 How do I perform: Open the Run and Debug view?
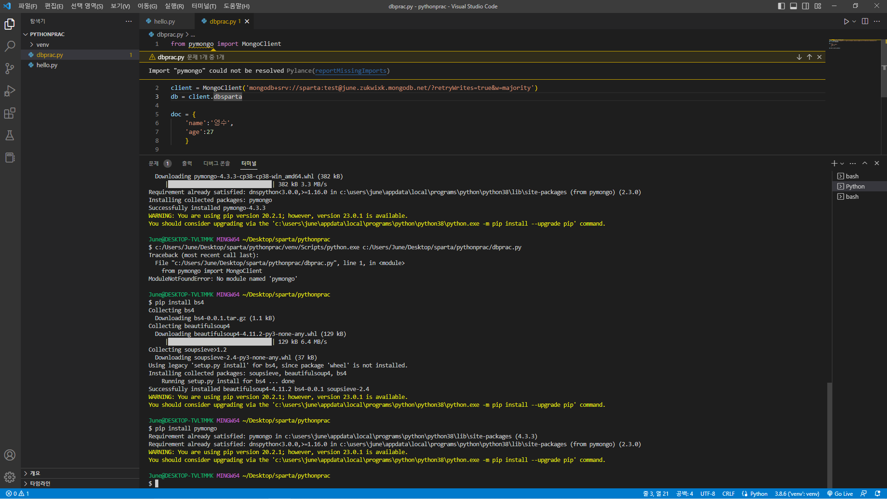[10, 91]
